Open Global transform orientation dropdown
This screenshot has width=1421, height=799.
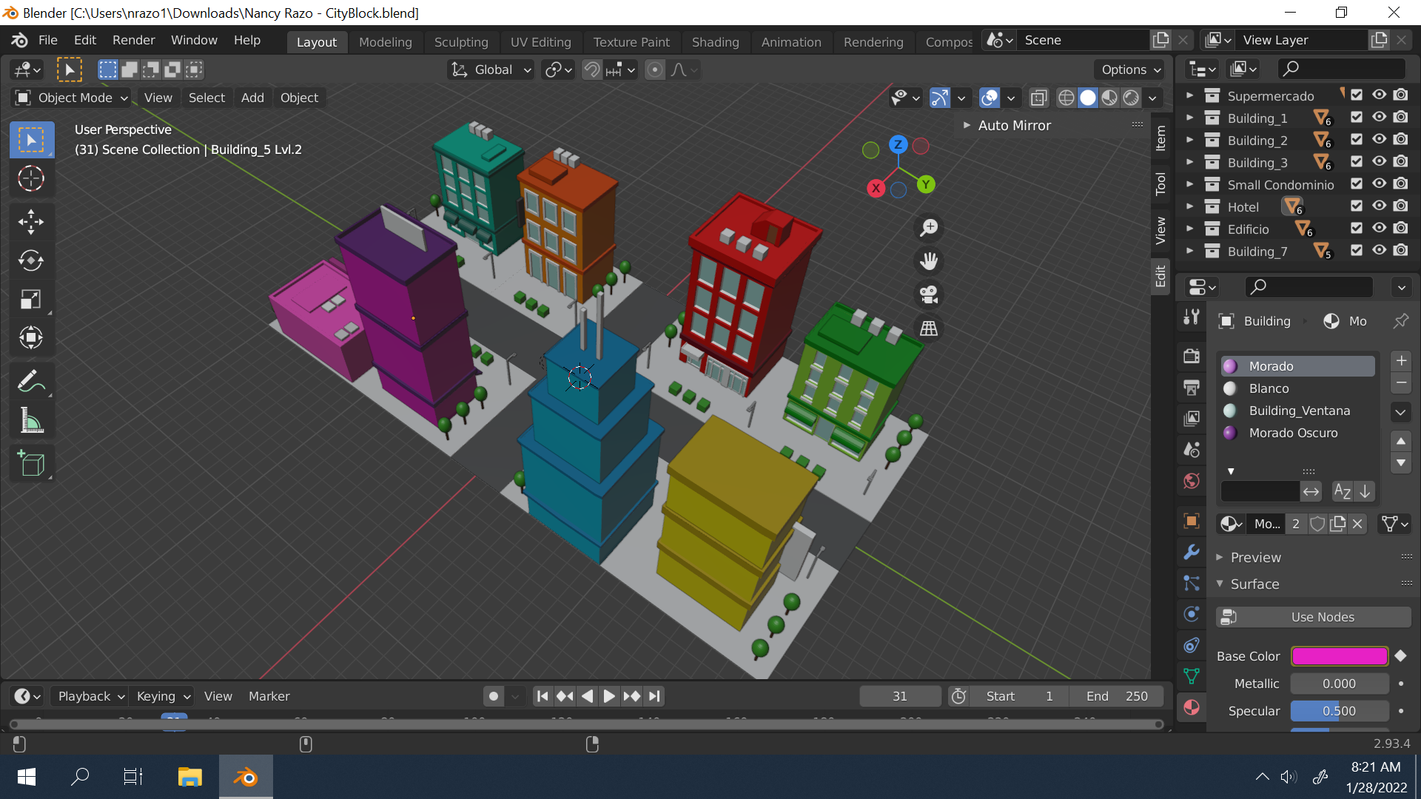(x=491, y=70)
